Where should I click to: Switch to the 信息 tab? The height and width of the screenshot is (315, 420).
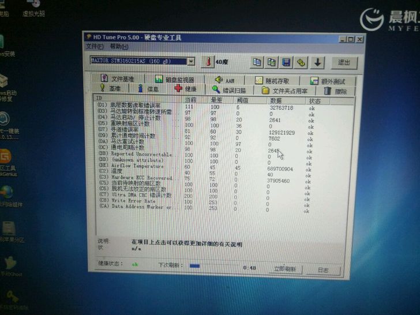pyautogui.click(x=148, y=88)
